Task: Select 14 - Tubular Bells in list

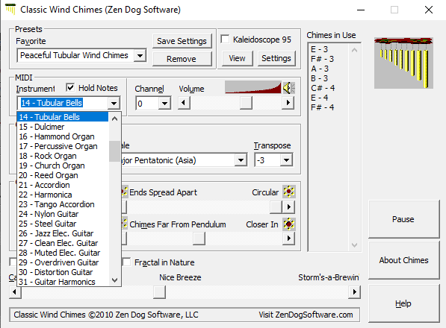Action: point(63,117)
